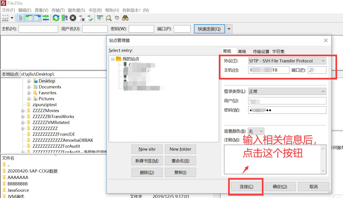This screenshot has height=198, width=343.
Task: Toggle synchronized browsing icon
Action: coord(117,18)
